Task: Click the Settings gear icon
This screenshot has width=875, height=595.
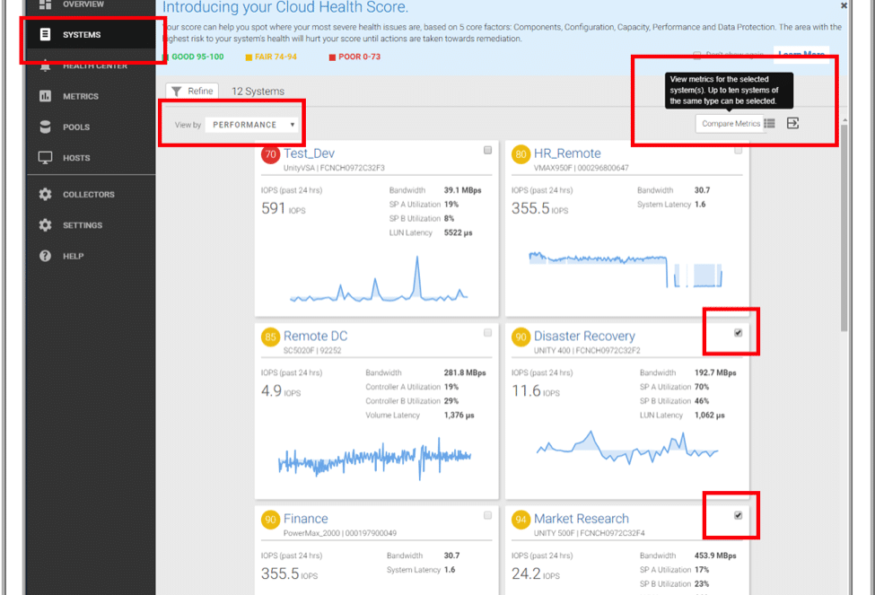Action: 45,225
